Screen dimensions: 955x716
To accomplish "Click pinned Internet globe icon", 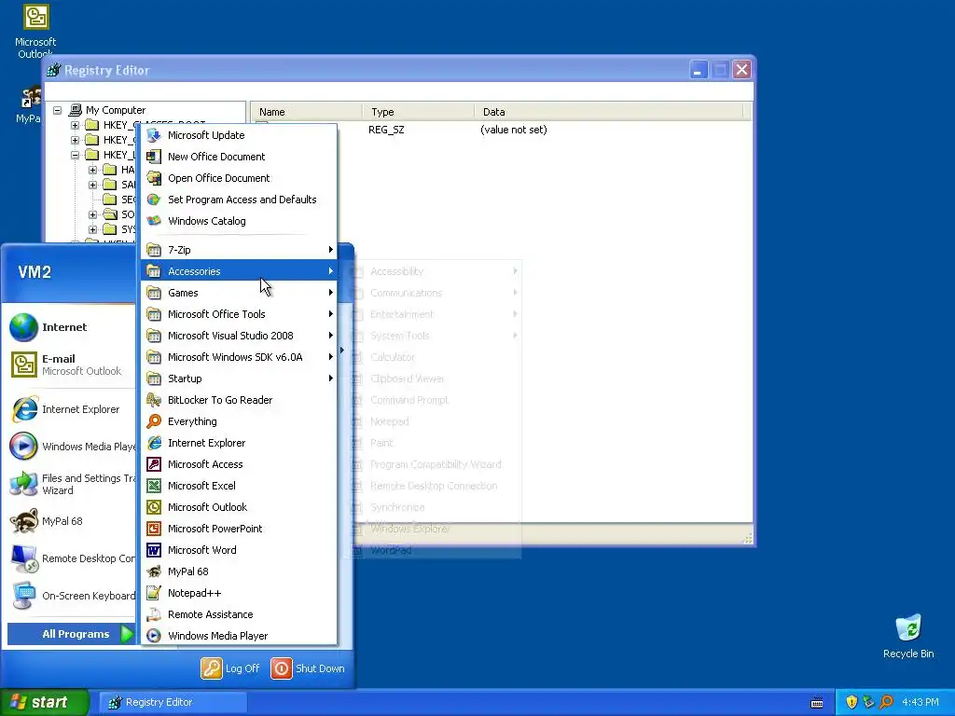I will click(x=23, y=327).
